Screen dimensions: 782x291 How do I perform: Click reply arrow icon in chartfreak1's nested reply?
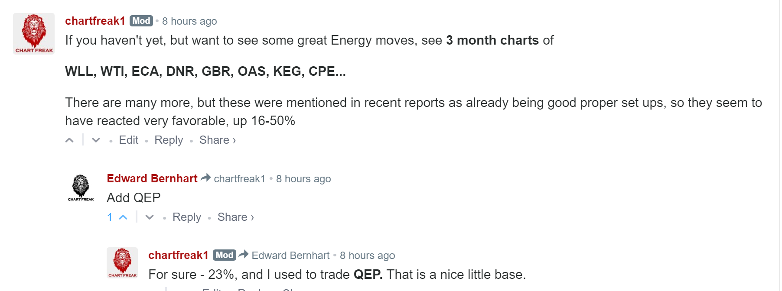pyautogui.click(x=244, y=254)
